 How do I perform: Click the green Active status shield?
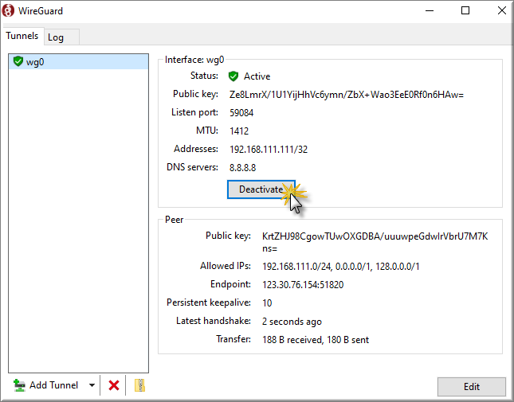[233, 76]
